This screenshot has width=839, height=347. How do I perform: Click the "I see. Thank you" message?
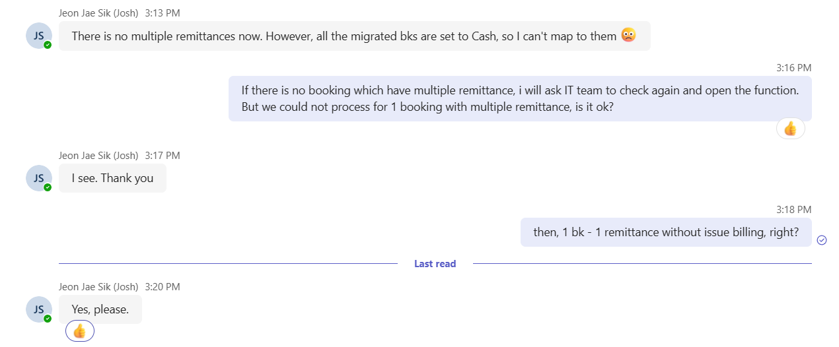(x=112, y=178)
